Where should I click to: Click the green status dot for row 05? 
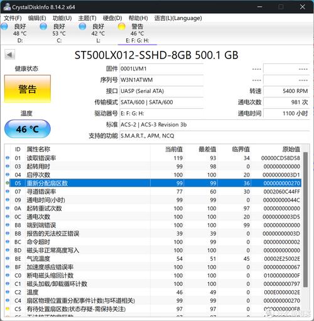pos(8,183)
